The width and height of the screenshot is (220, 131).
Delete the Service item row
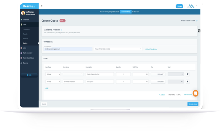[188, 82]
